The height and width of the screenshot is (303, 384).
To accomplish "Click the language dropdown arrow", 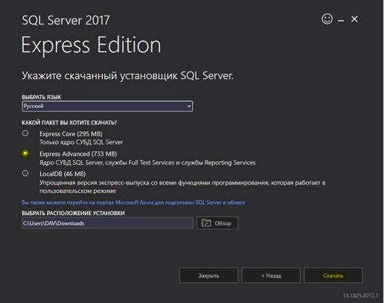I will [189, 106].
